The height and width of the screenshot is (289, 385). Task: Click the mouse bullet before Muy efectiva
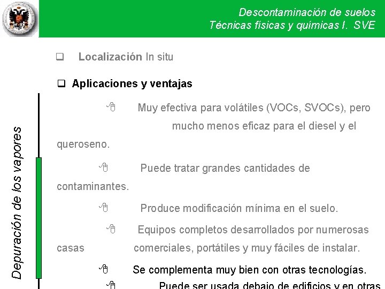point(111,107)
